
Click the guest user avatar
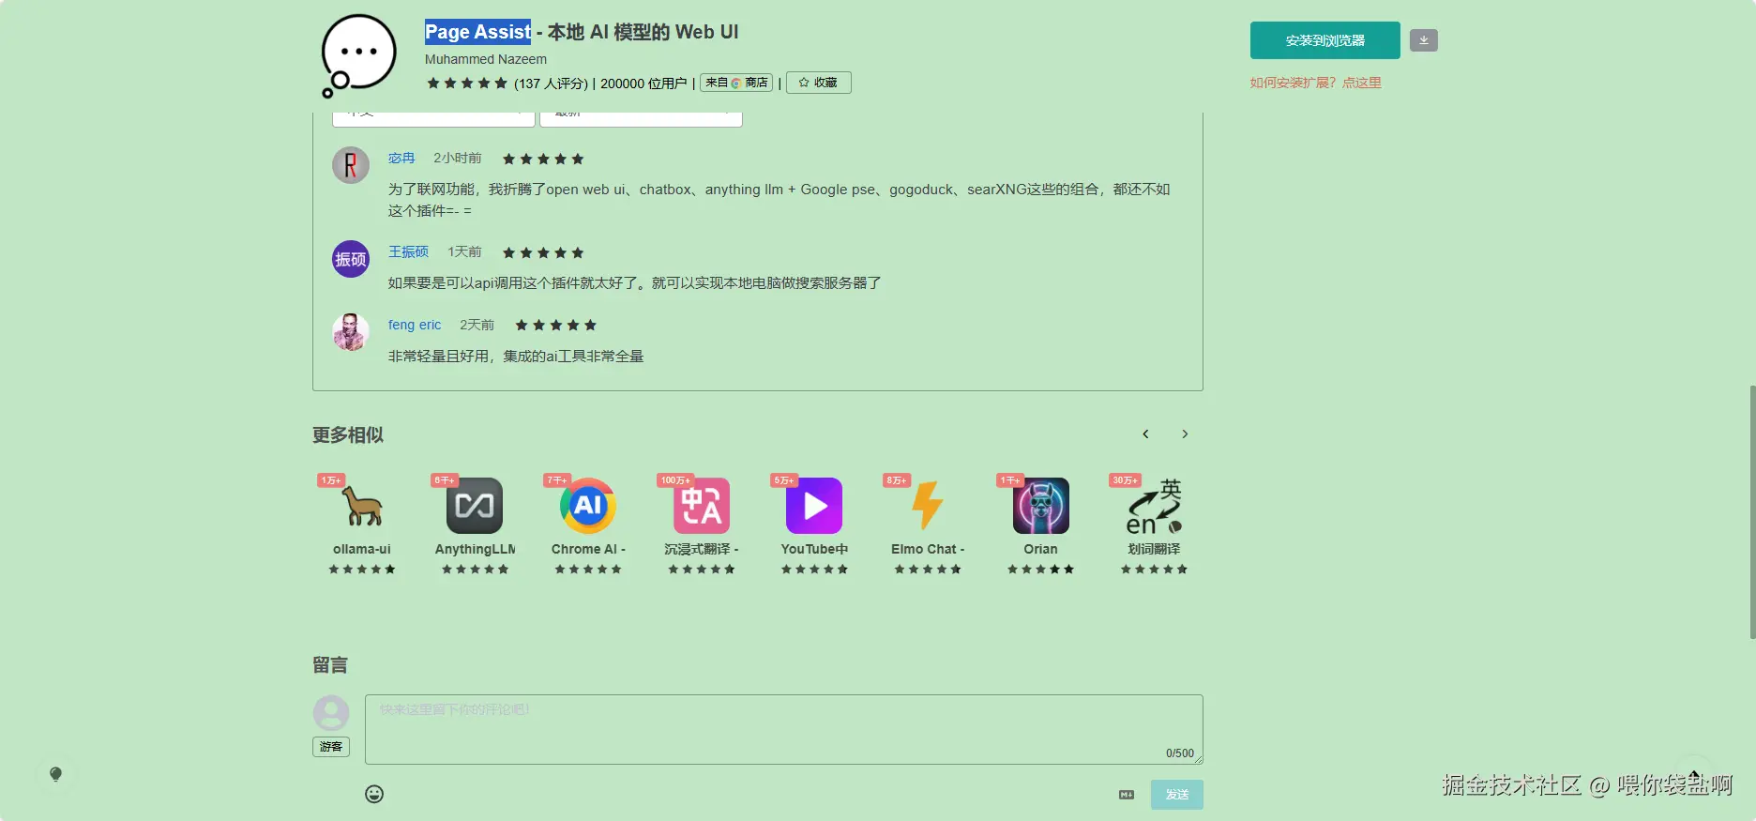(x=331, y=713)
